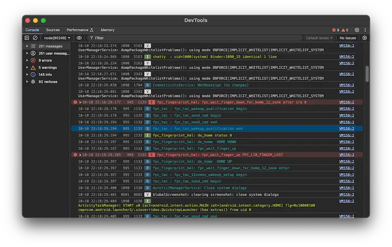Click the No Issues button
This screenshot has width=392, height=247.
click(347, 38)
